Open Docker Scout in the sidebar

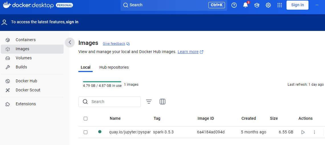point(32,90)
